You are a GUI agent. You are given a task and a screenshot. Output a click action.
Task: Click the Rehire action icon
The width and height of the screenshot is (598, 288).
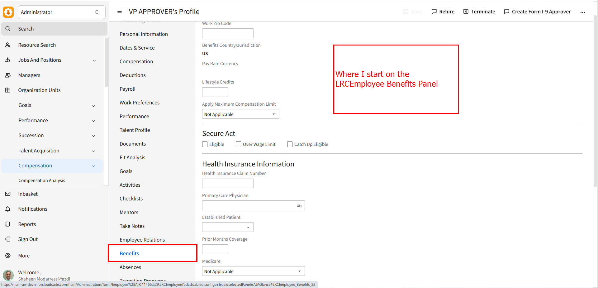[434, 12]
